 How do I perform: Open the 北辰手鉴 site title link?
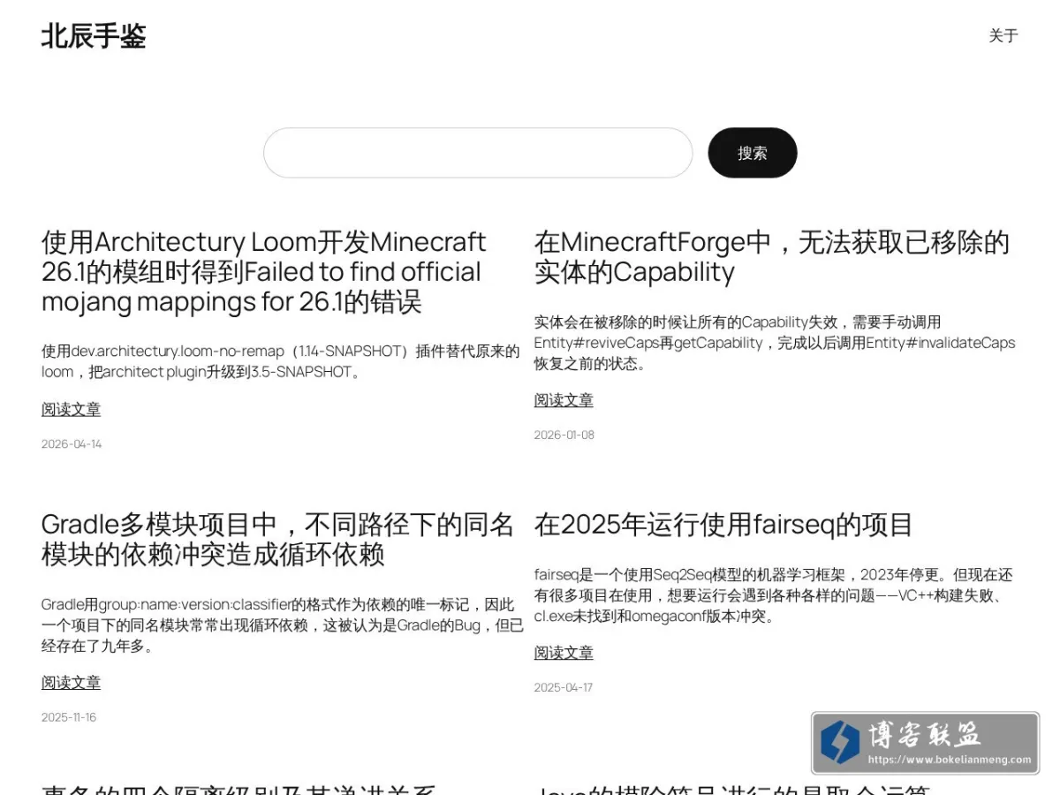[94, 36]
